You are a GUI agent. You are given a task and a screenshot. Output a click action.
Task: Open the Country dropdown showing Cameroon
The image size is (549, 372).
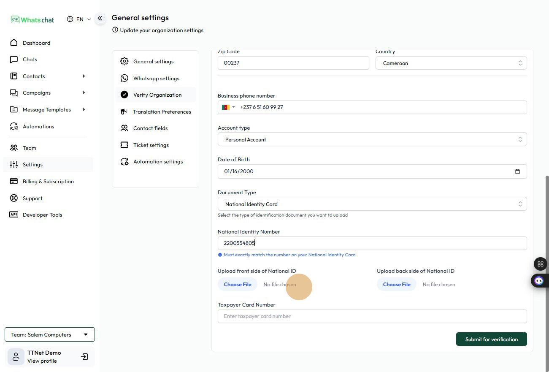pos(451,63)
